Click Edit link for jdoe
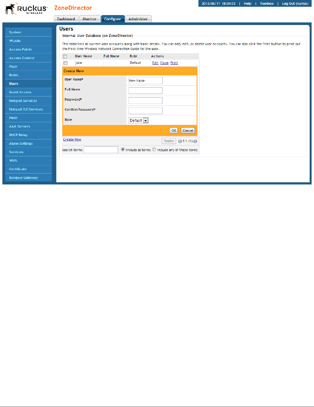The image size is (314, 407). (x=155, y=63)
